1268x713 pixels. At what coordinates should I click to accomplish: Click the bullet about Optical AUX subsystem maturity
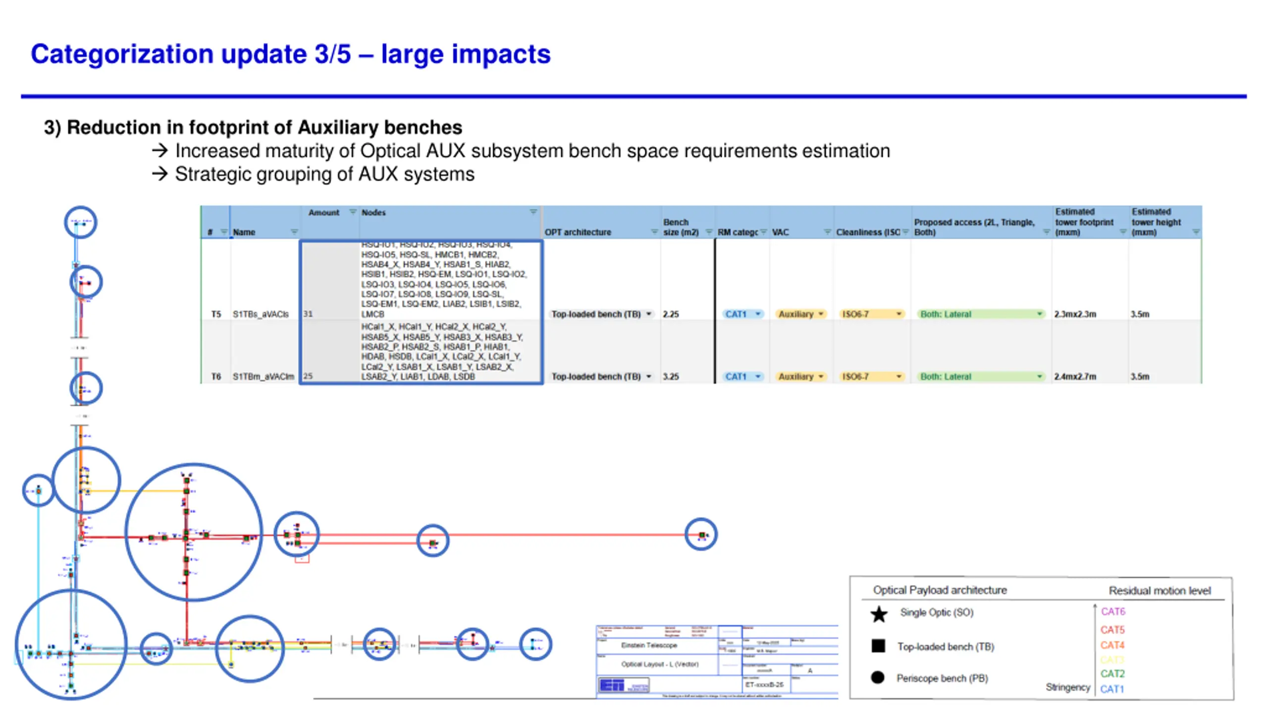point(532,151)
